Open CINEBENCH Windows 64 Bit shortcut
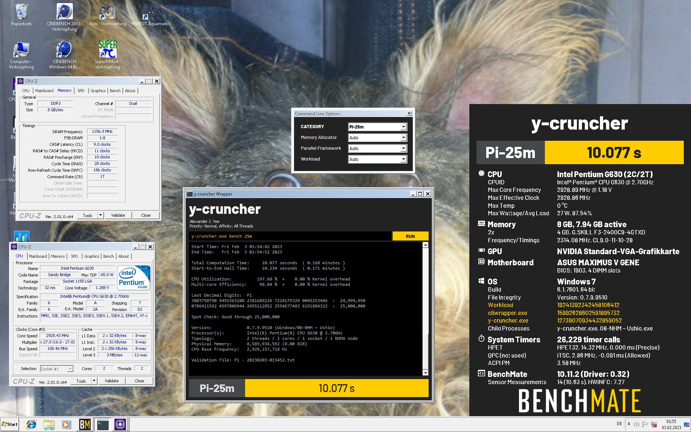 pyautogui.click(x=64, y=55)
